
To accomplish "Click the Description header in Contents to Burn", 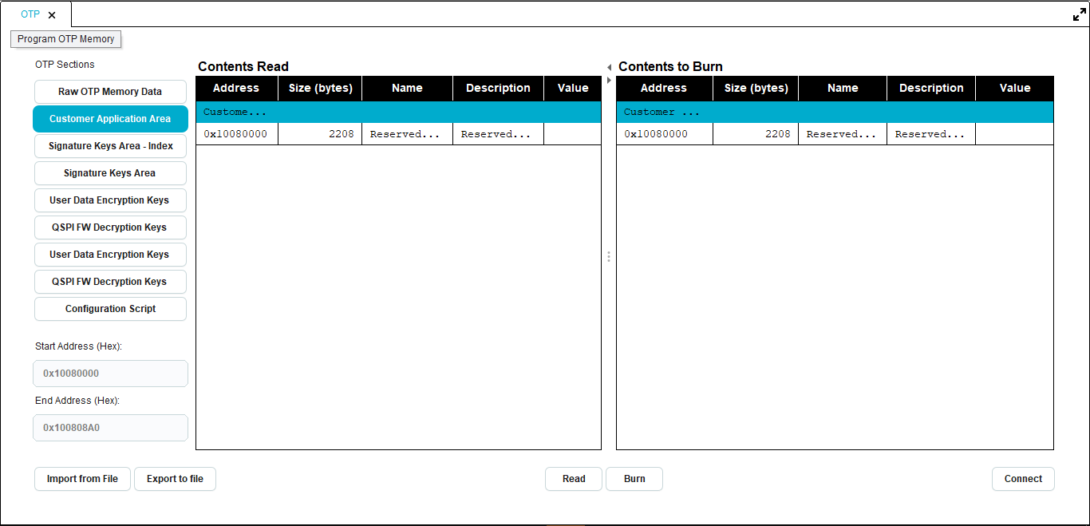I will [931, 88].
